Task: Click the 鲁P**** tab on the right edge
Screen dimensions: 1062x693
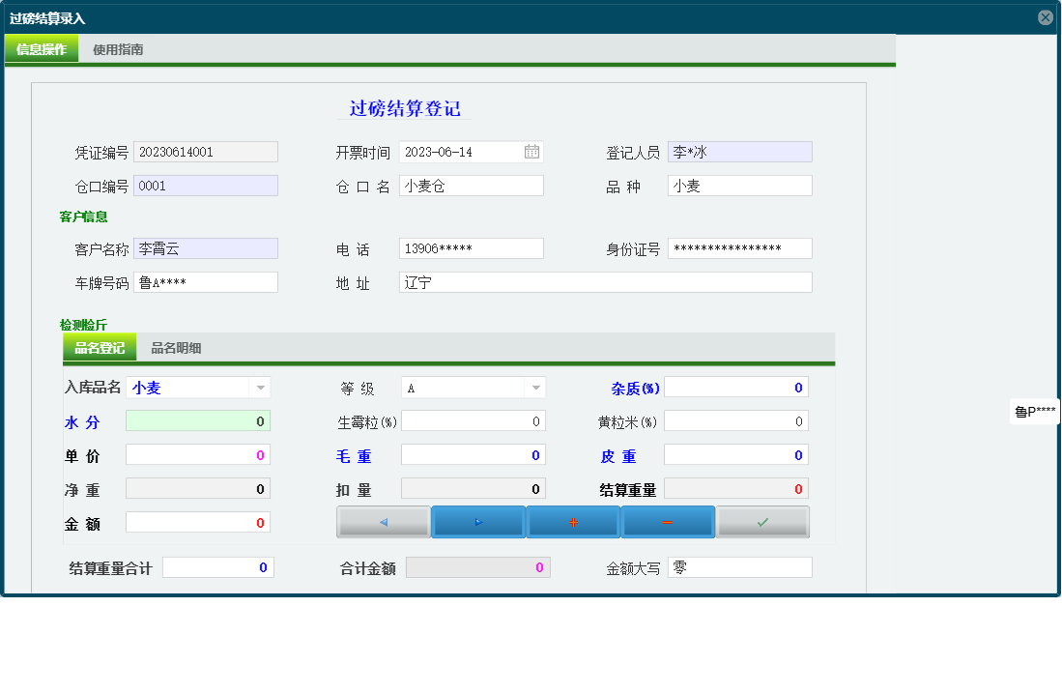Action: [x=1034, y=413]
